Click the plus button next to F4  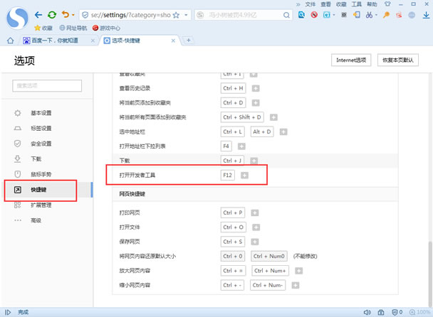[x=241, y=146]
